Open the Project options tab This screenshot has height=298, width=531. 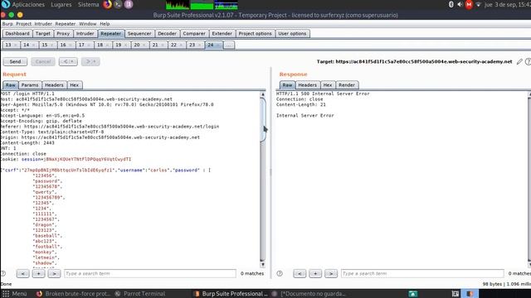pyautogui.click(x=255, y=33)
